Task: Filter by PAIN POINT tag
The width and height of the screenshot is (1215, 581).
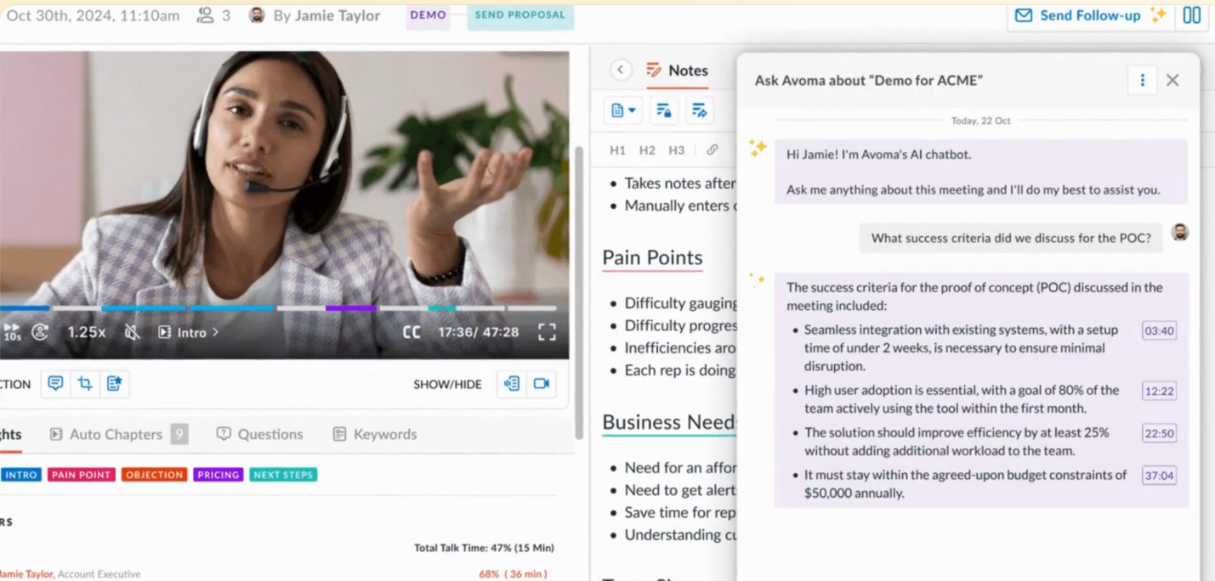Action: (x=81, y=475)
